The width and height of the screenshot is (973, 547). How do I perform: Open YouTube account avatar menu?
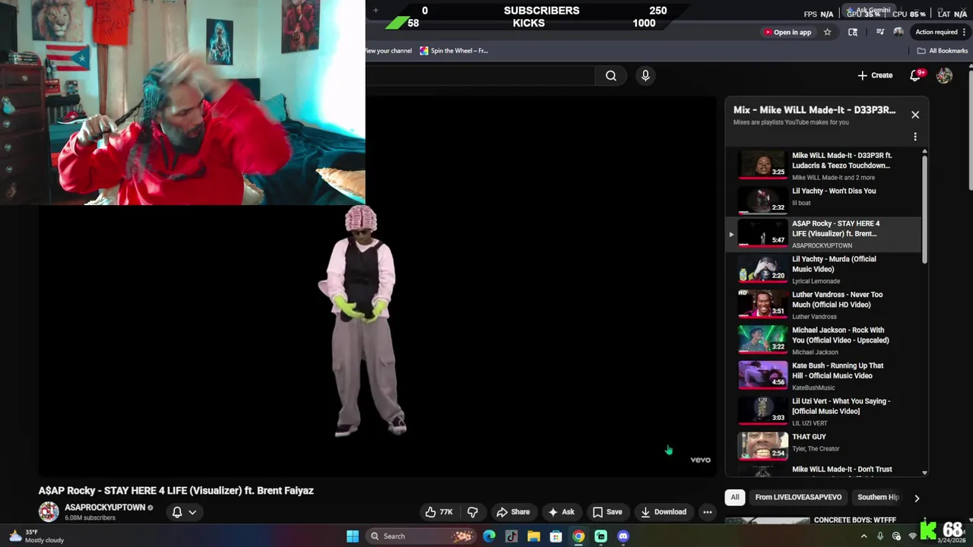click(944, 75)
